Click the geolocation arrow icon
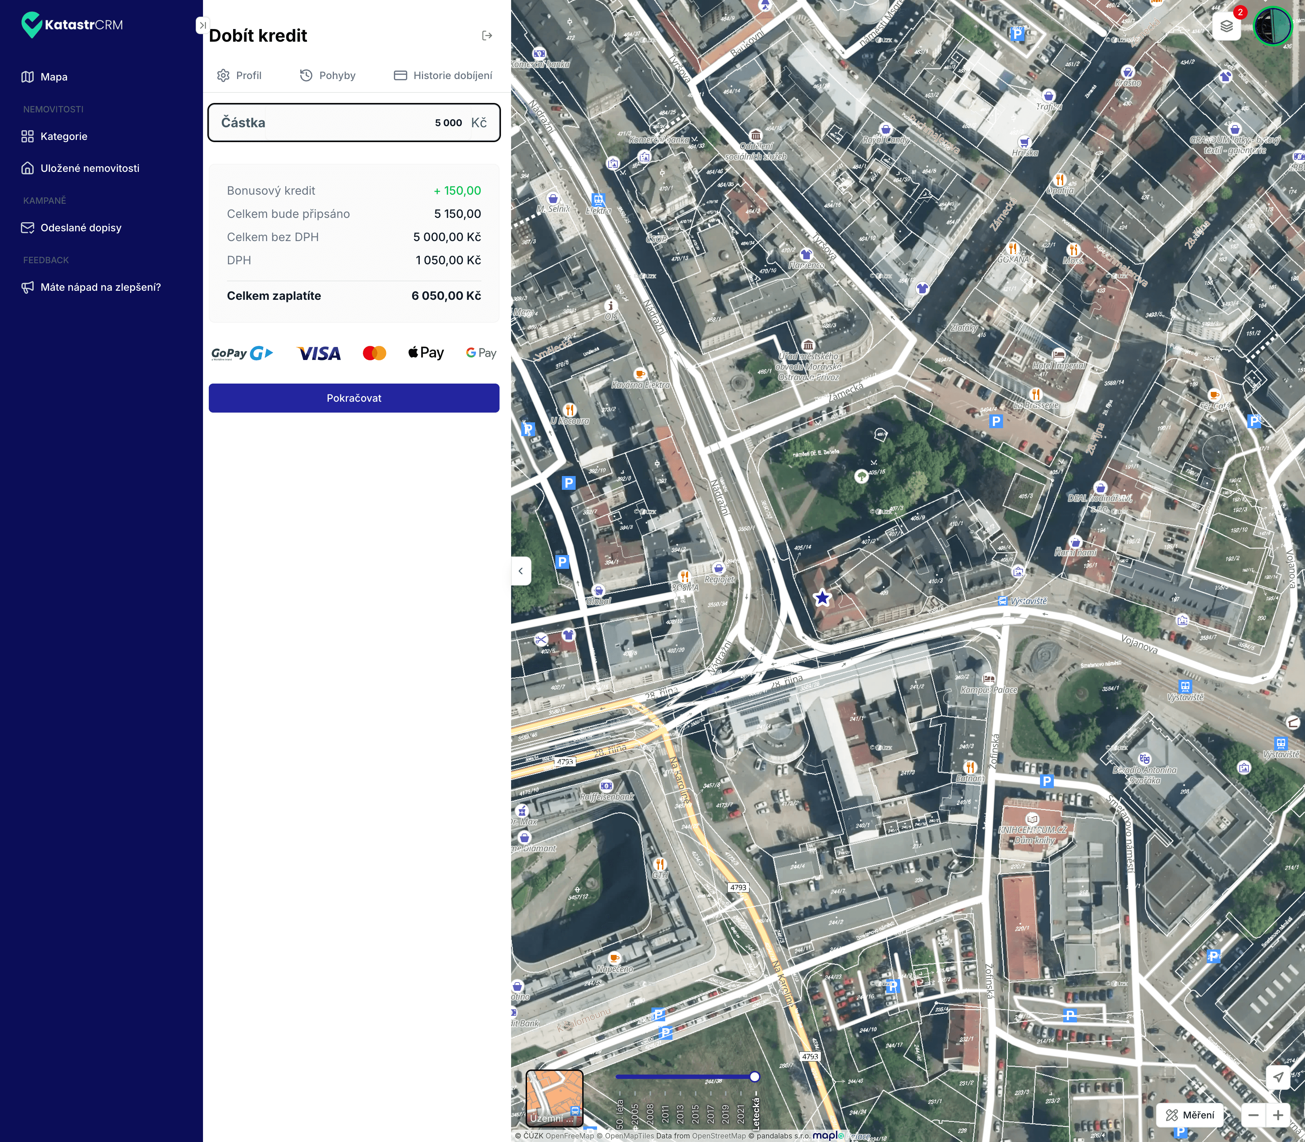1305x1142 pixels. coord(1277,1077)
